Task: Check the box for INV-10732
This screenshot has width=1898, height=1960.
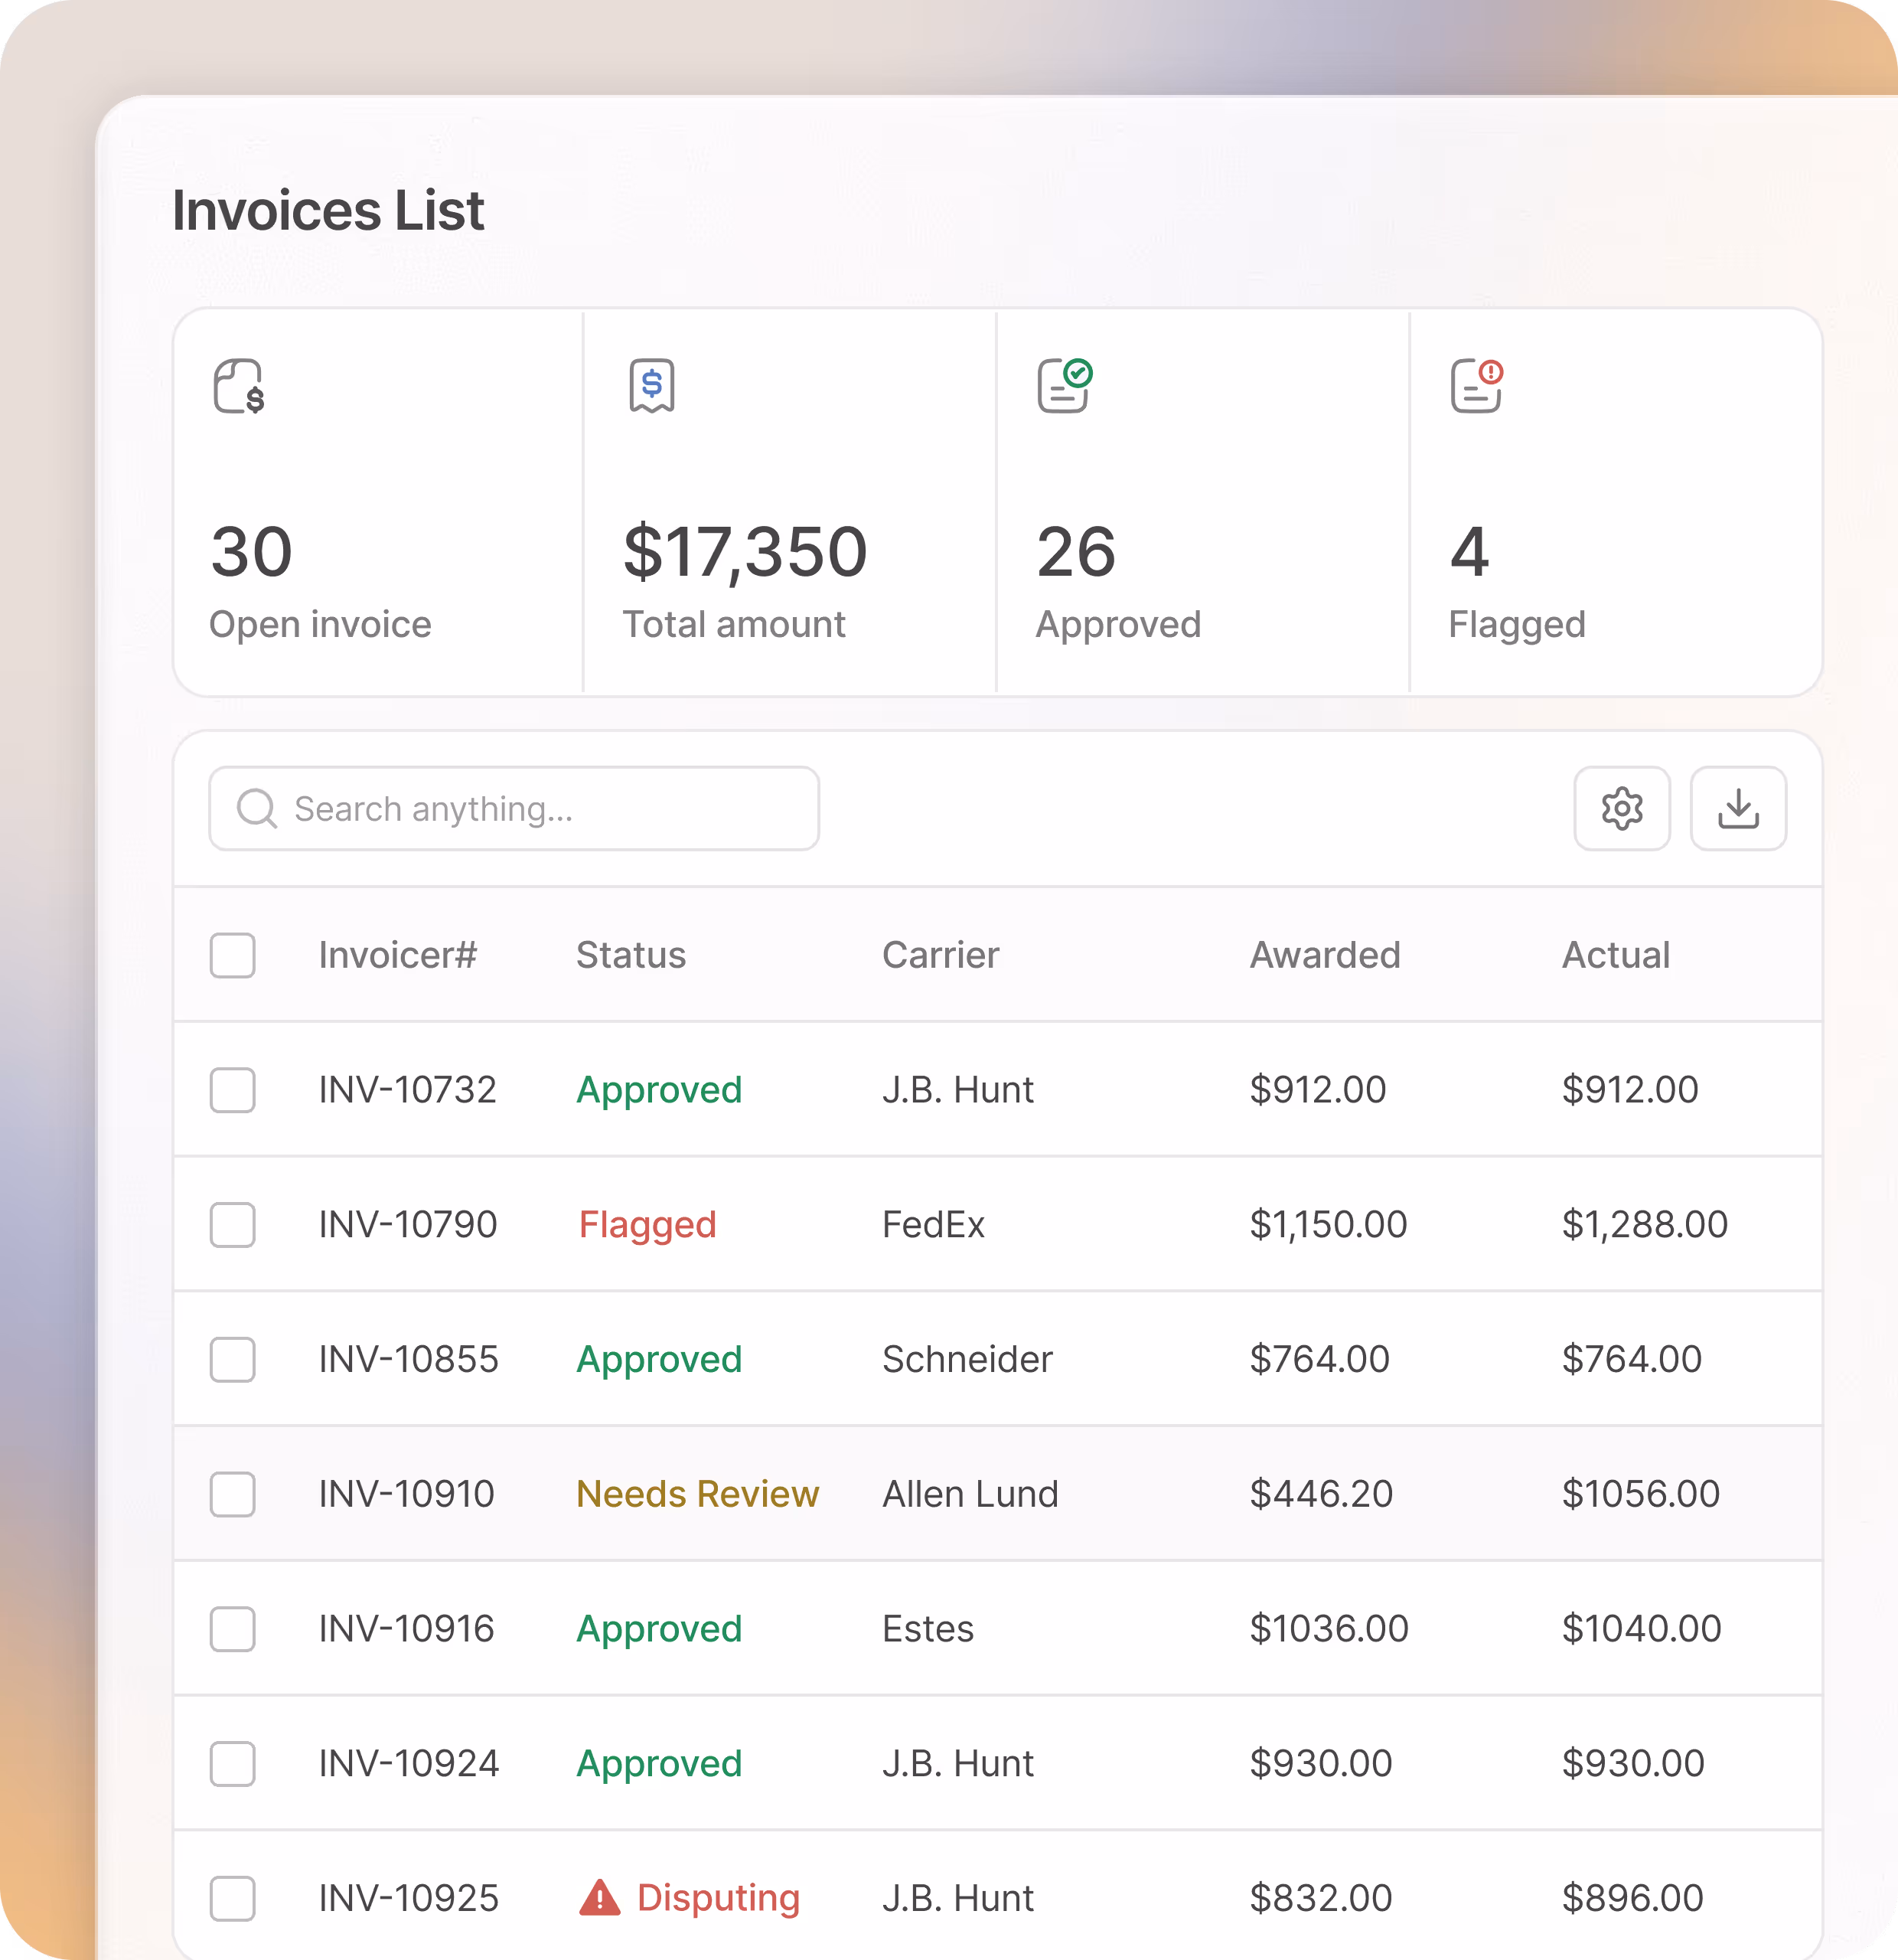Action: click(232, 1089)
